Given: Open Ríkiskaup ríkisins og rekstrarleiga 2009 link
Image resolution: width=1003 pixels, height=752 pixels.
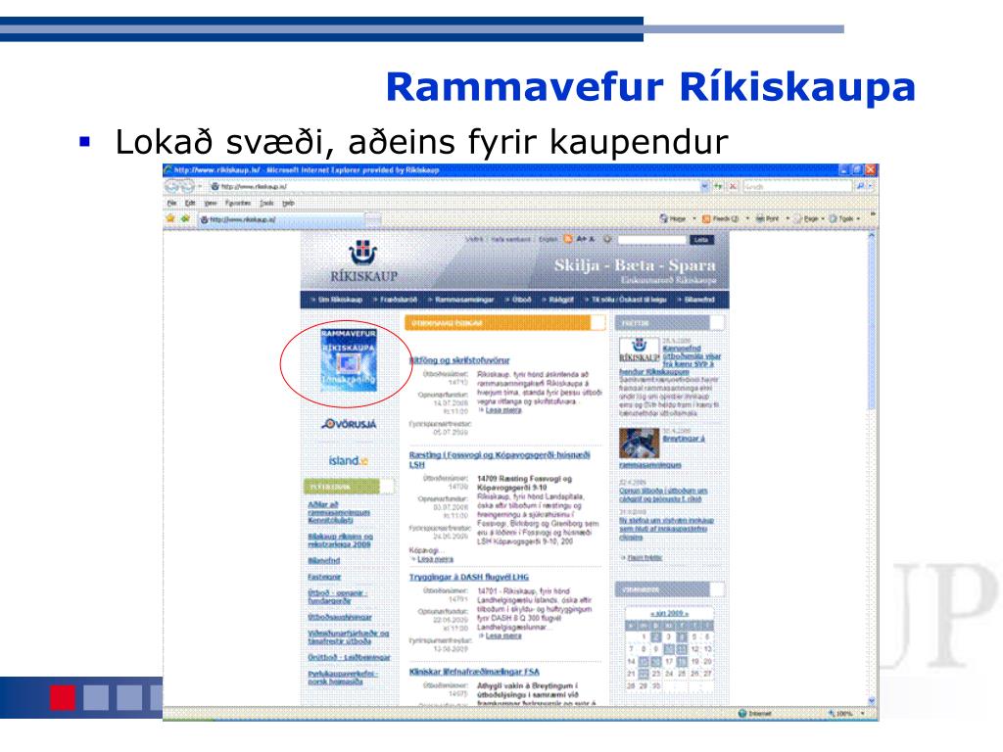Looking at the screenshot, I should click(x=340, y=540).
